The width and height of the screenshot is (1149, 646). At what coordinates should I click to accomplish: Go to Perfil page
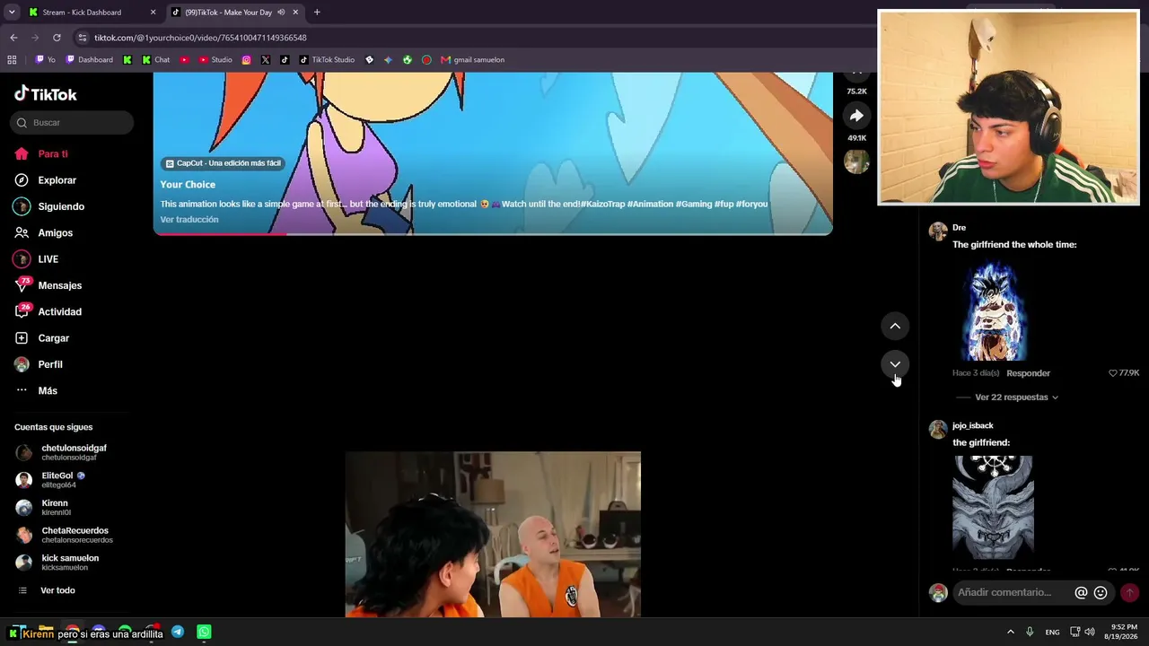(x=39, y=364)
